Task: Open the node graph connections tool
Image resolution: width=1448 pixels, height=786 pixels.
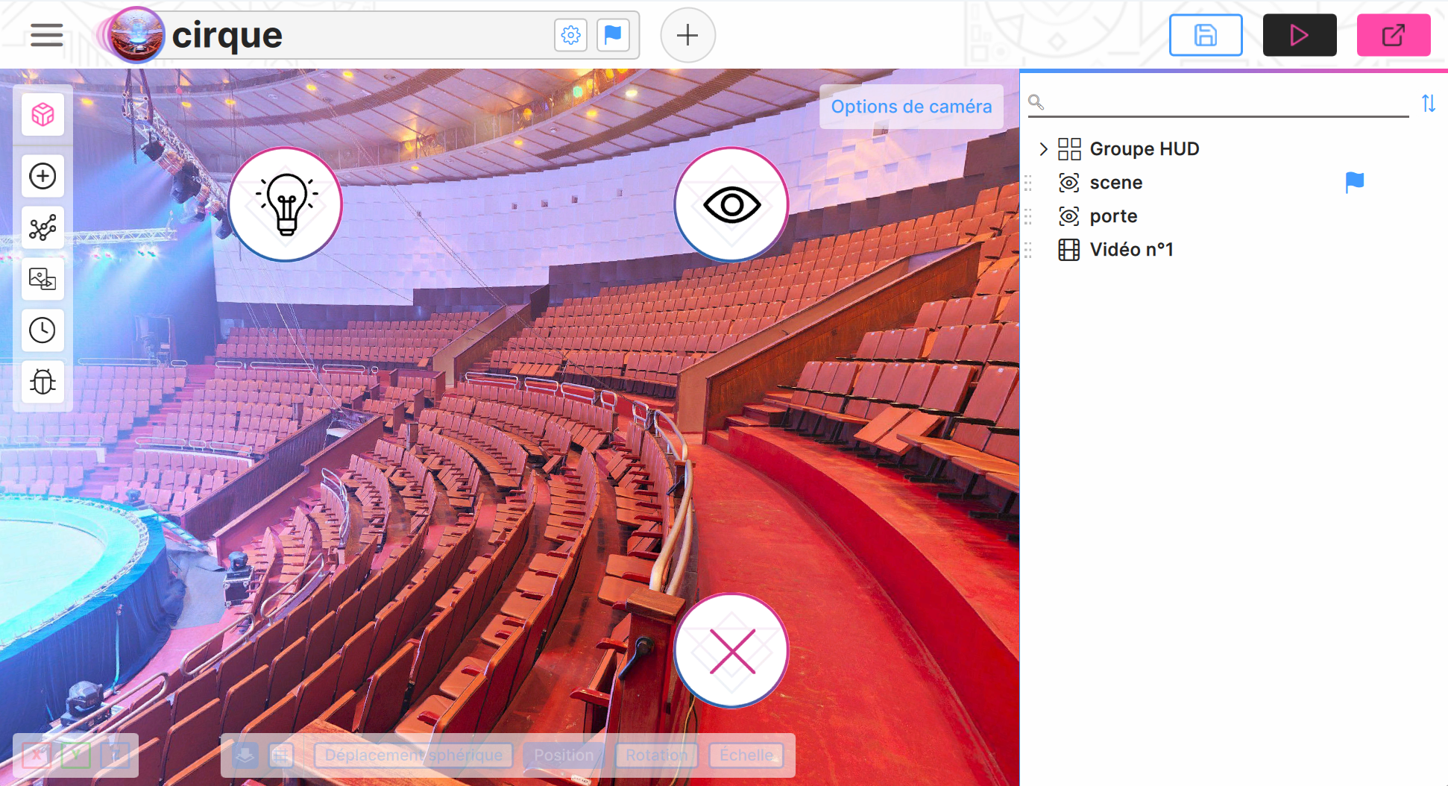Action: click(43, 227)
